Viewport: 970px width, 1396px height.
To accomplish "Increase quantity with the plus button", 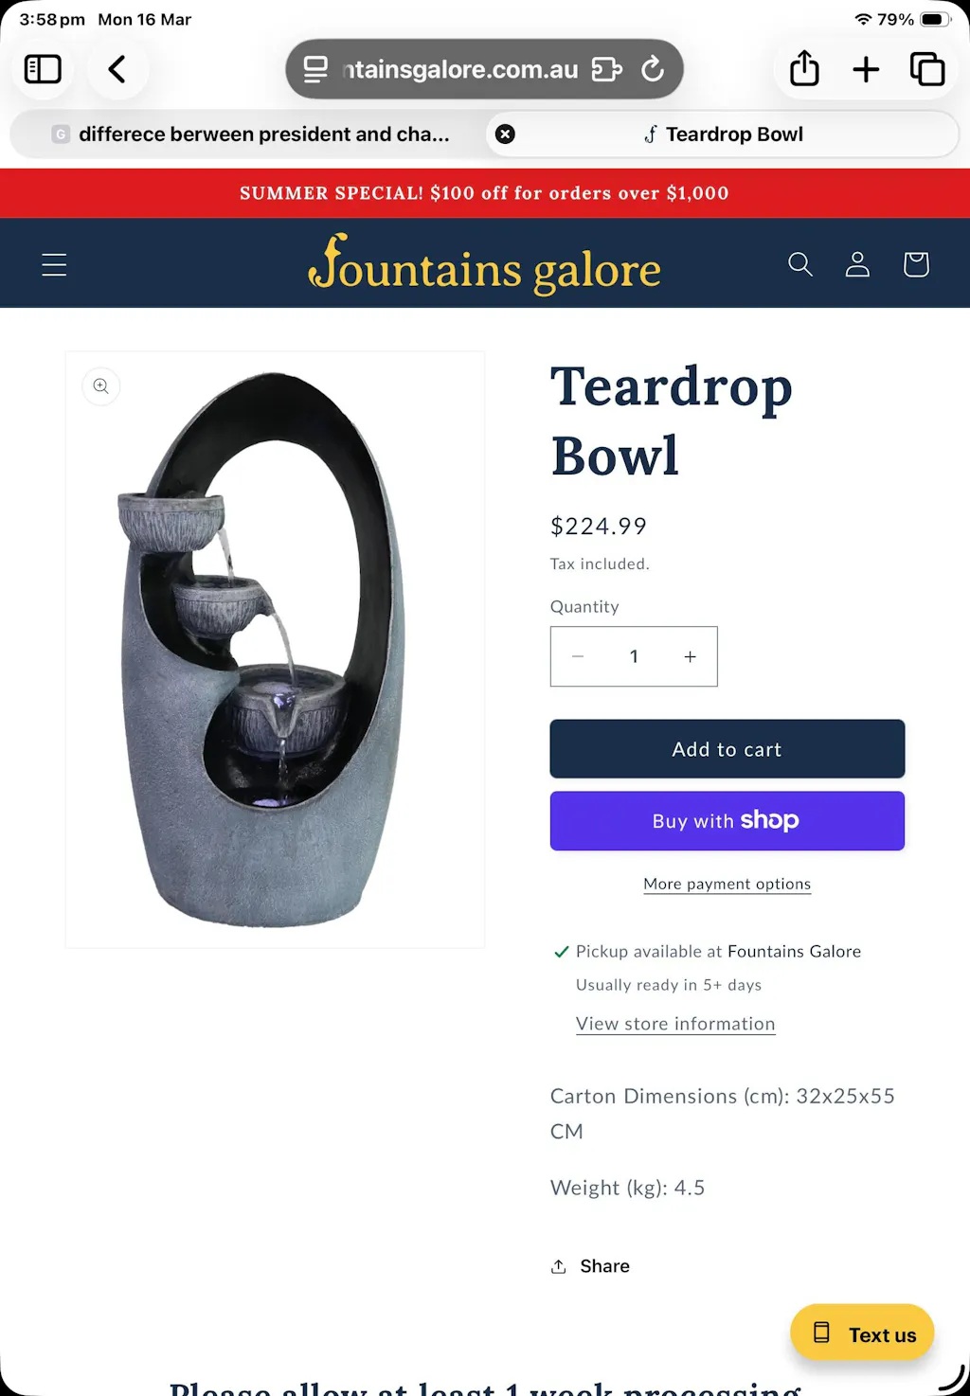I will click(690, 656).
